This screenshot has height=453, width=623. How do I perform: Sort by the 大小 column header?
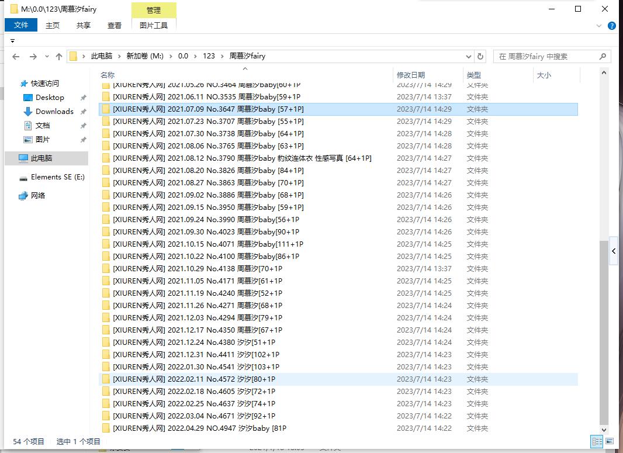[544, 75]
